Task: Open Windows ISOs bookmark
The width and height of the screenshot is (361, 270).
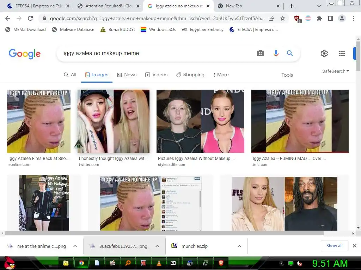Action: point(158,30)
